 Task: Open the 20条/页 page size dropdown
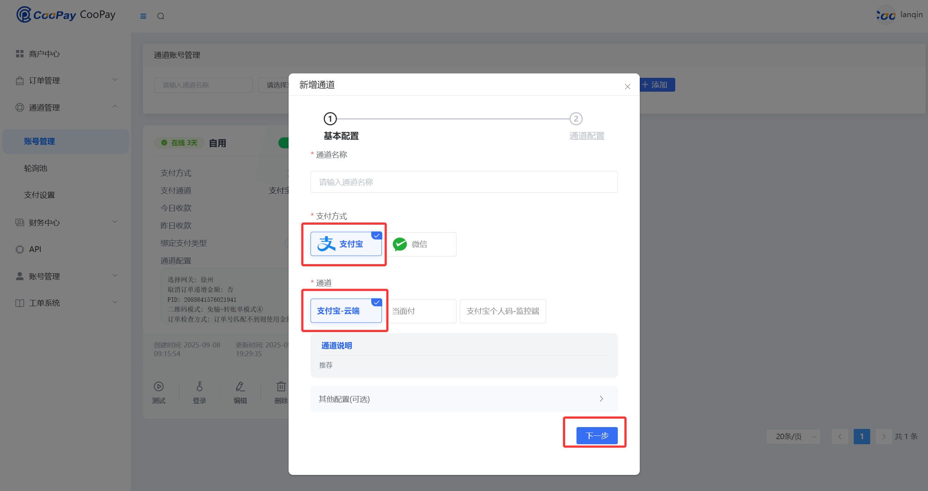(793, 437)
